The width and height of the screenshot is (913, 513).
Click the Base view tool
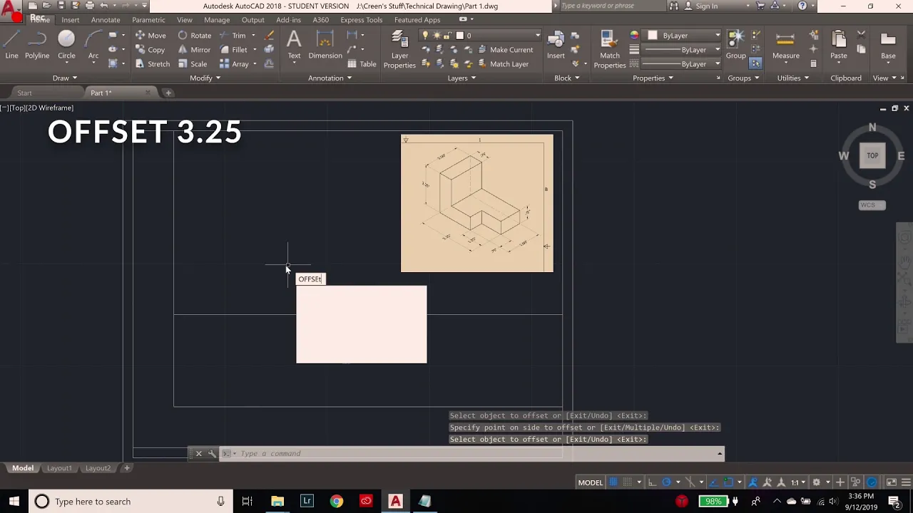tap(888, 45)
